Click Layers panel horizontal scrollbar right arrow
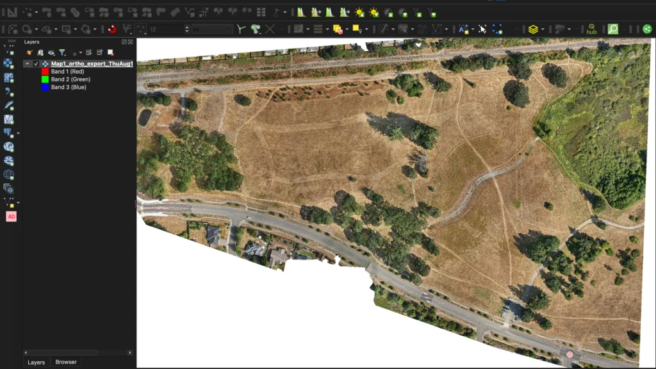The height and width of the screenshot is (369, 656). 130,353
